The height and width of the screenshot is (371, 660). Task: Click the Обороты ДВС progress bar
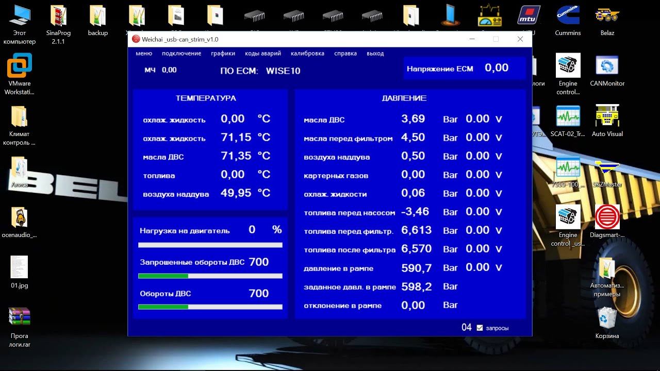210,307
